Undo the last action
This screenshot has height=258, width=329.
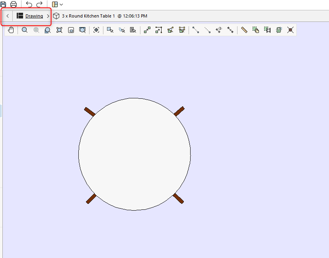pos(29,4)
